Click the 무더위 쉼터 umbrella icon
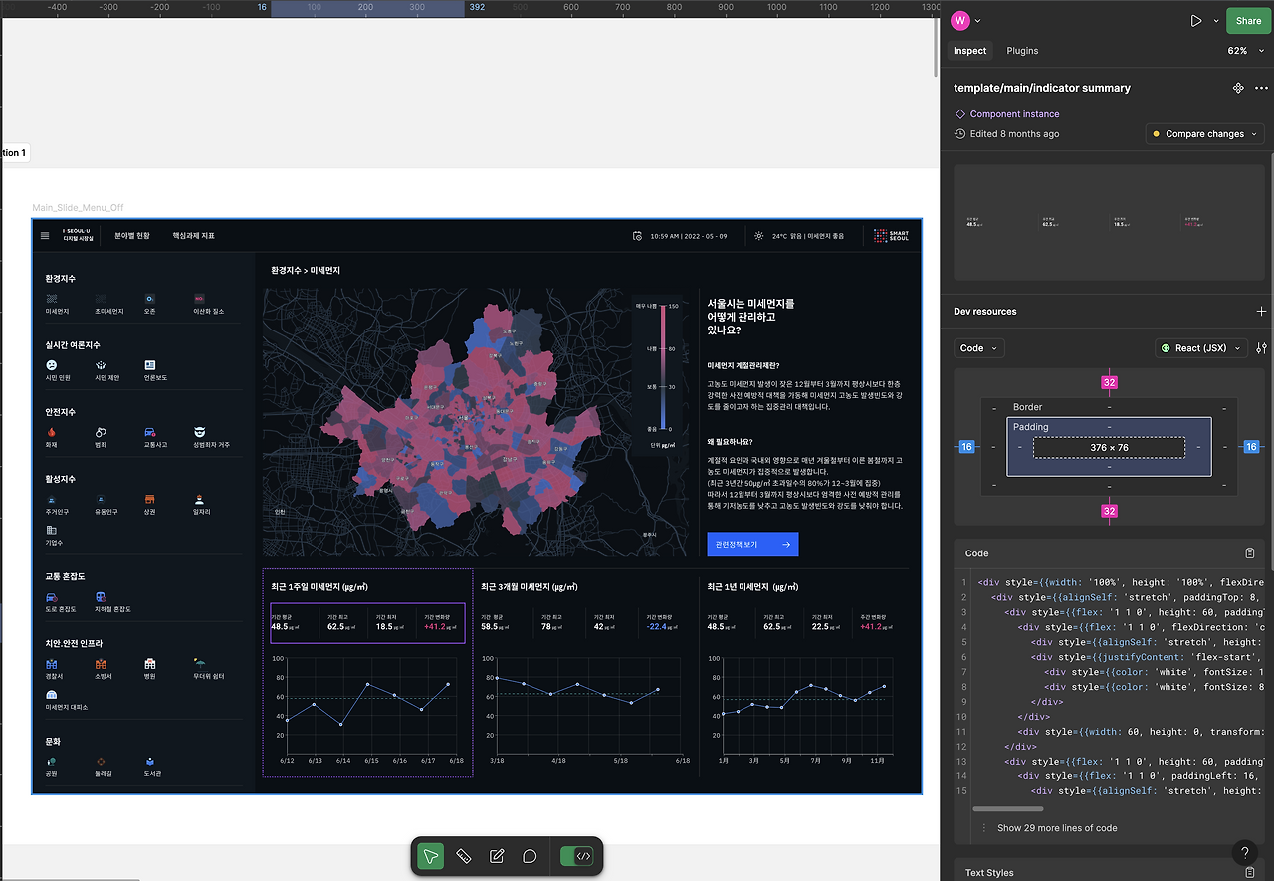 point(199,663)
